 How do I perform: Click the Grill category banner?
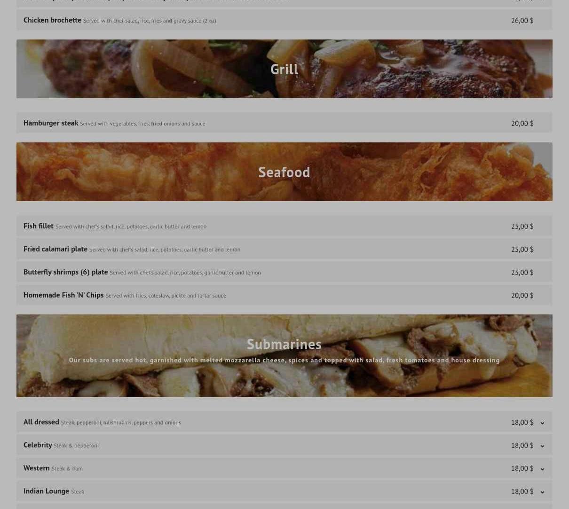click(x=284, y=69)
